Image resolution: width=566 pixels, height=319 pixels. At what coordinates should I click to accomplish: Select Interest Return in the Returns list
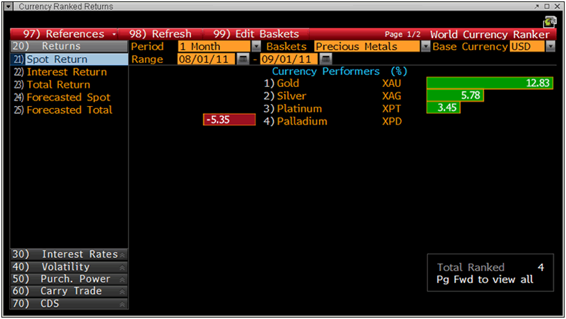(67, 72)
